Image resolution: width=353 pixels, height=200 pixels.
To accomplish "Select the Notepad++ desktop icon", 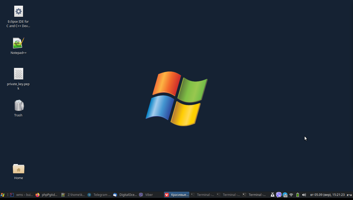I will (18, 43).
